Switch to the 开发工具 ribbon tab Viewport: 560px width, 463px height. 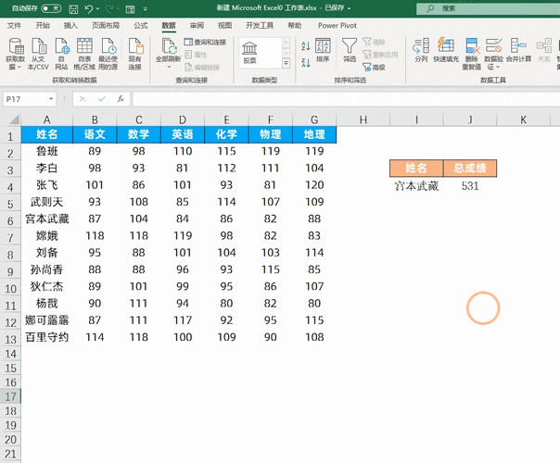click(260, 25)
